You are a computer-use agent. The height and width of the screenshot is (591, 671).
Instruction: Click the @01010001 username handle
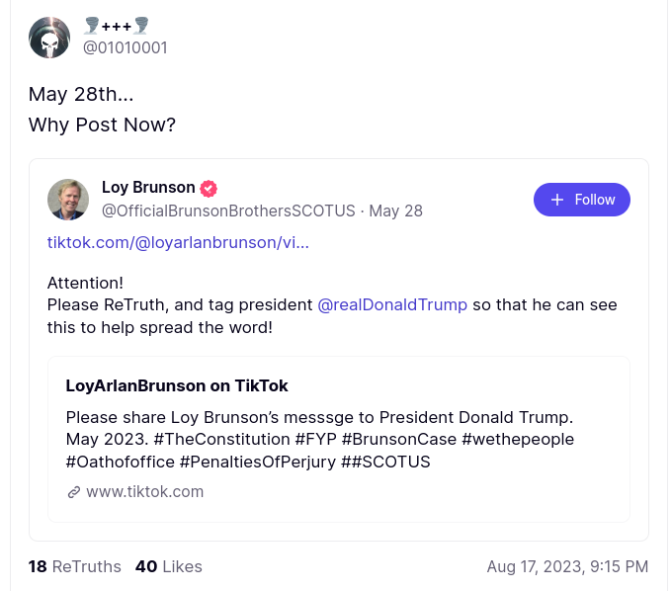(125, 47)
